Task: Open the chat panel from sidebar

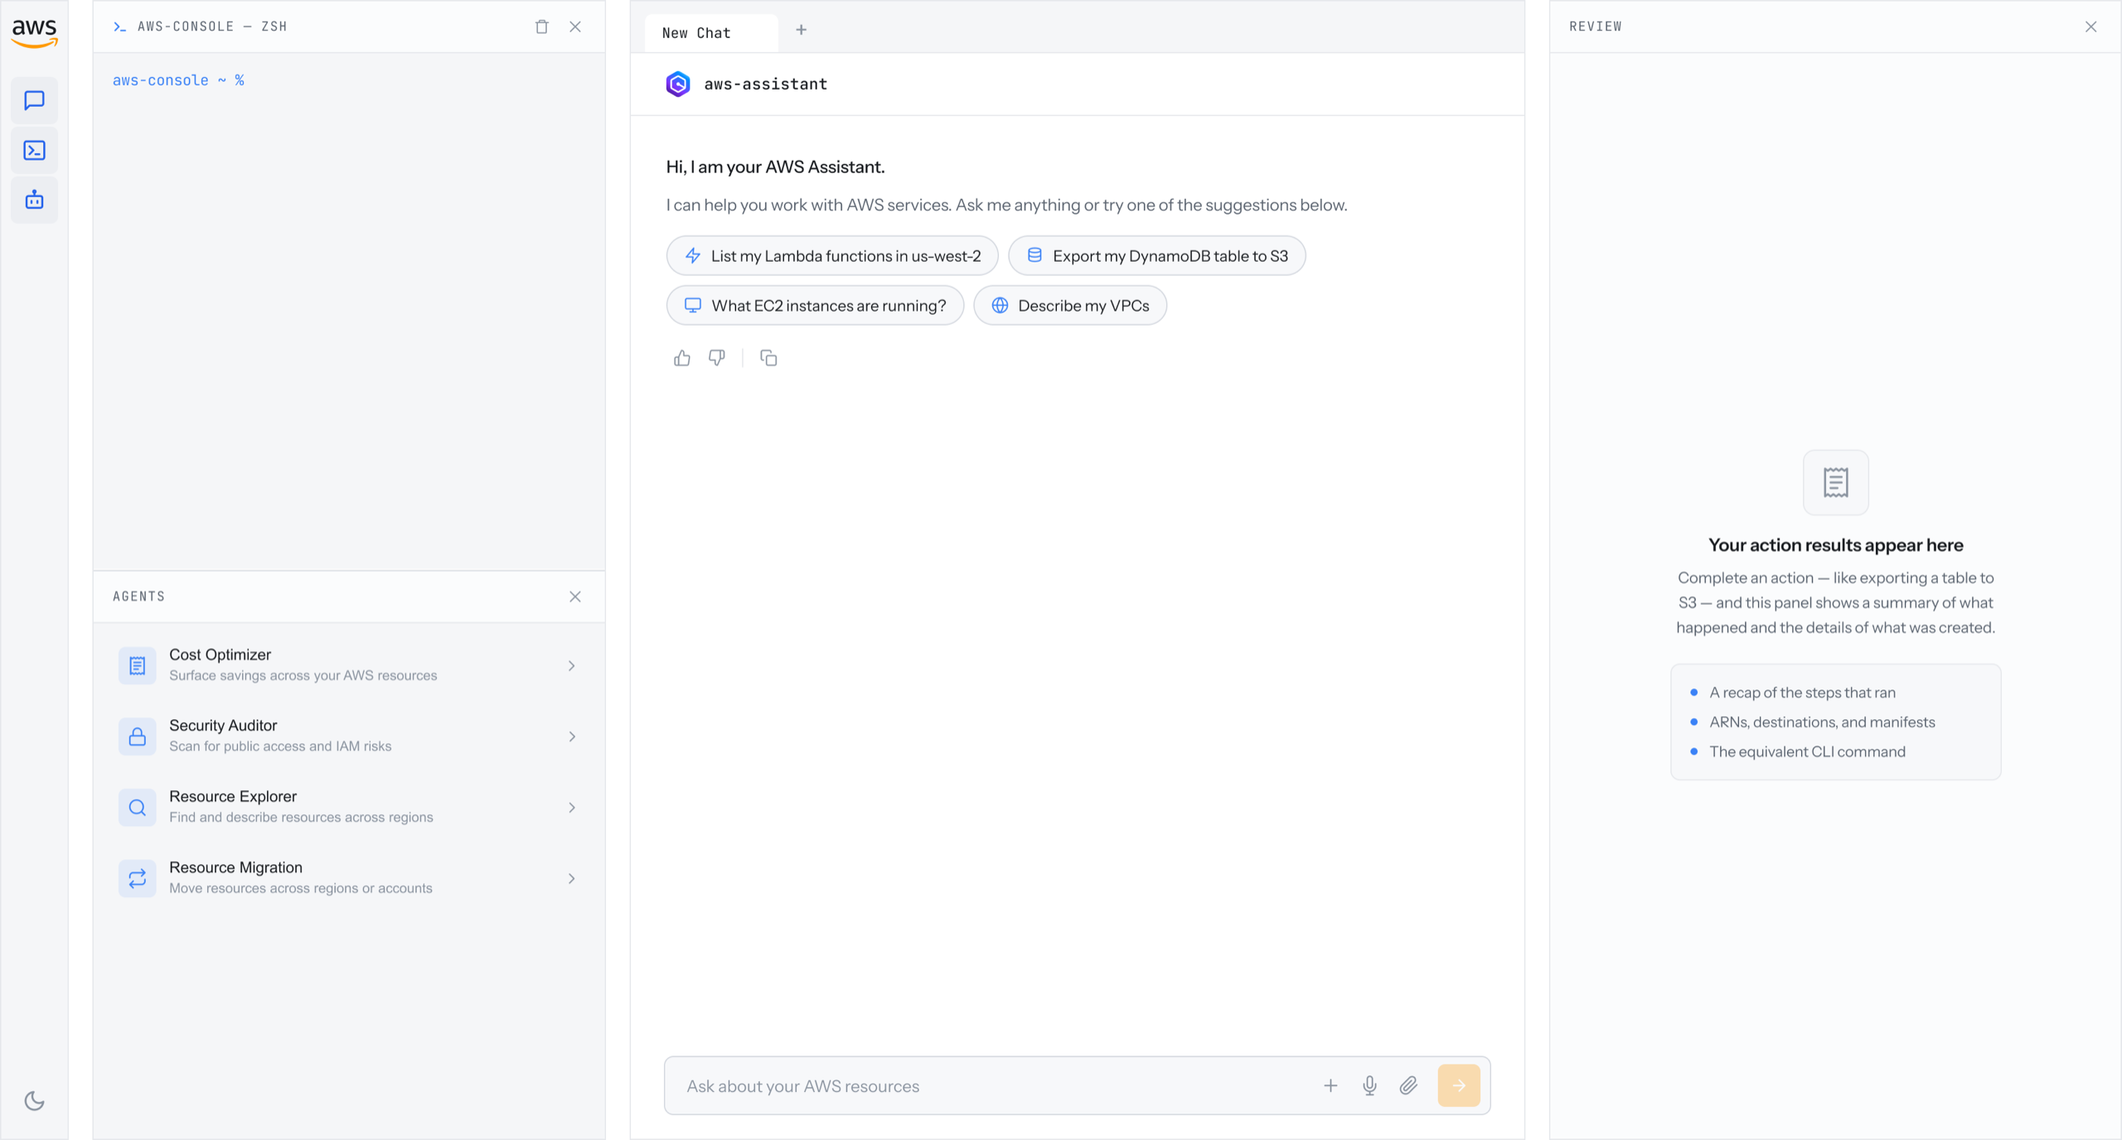Action: (x=34, y=100)
